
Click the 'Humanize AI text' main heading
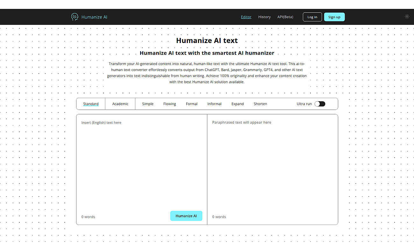(207, 40)
